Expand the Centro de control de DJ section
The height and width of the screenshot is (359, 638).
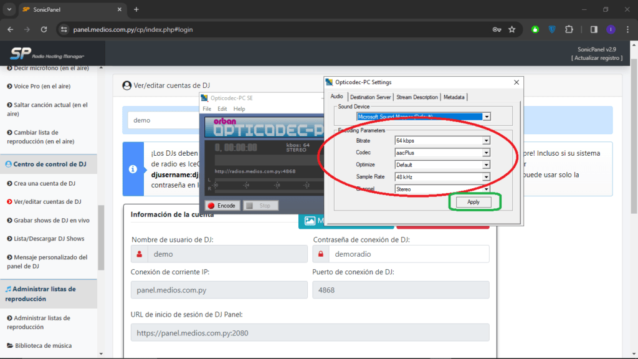(x=49, y=164)
